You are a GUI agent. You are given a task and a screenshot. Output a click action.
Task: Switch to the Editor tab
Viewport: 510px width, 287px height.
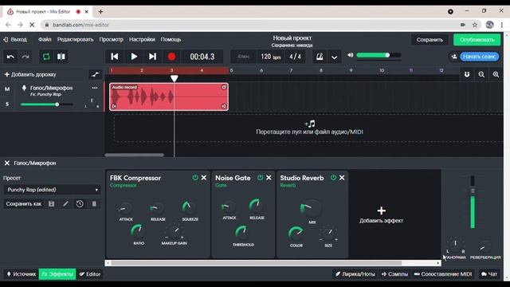tap(90, 274)
